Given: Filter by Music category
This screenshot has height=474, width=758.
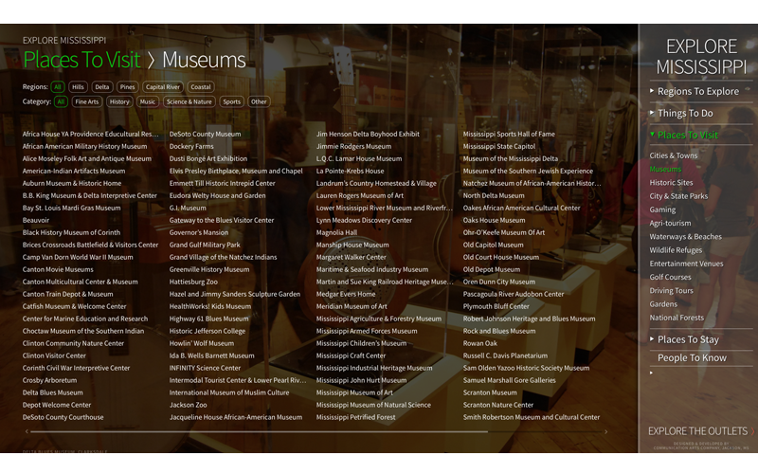Looking at the screenshot, I should (148, 101).
